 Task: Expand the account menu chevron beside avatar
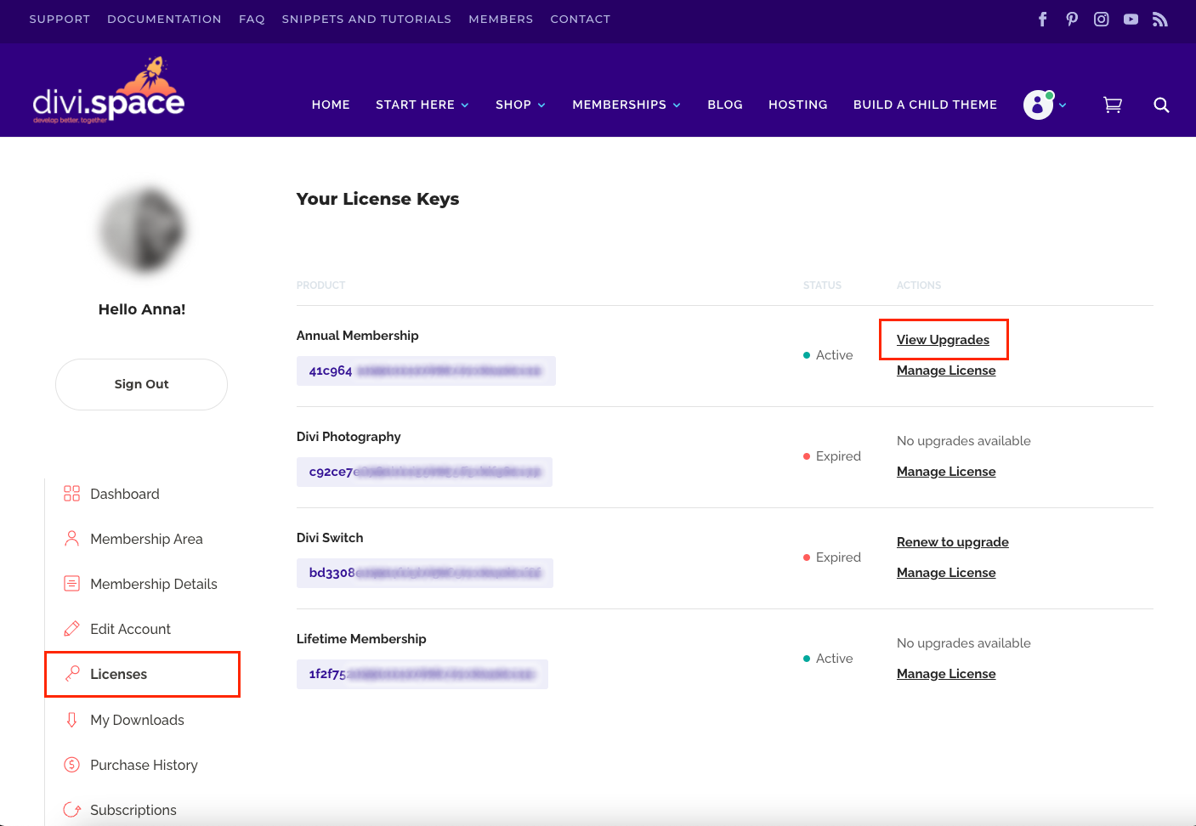click(x=1063, y=105)
